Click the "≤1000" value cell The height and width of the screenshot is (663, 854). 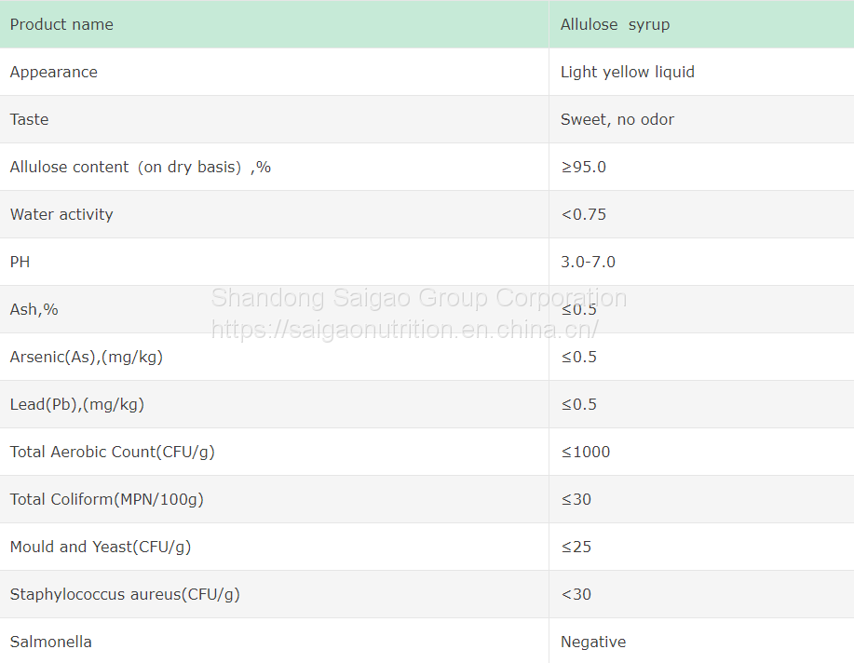pos(586,453)
